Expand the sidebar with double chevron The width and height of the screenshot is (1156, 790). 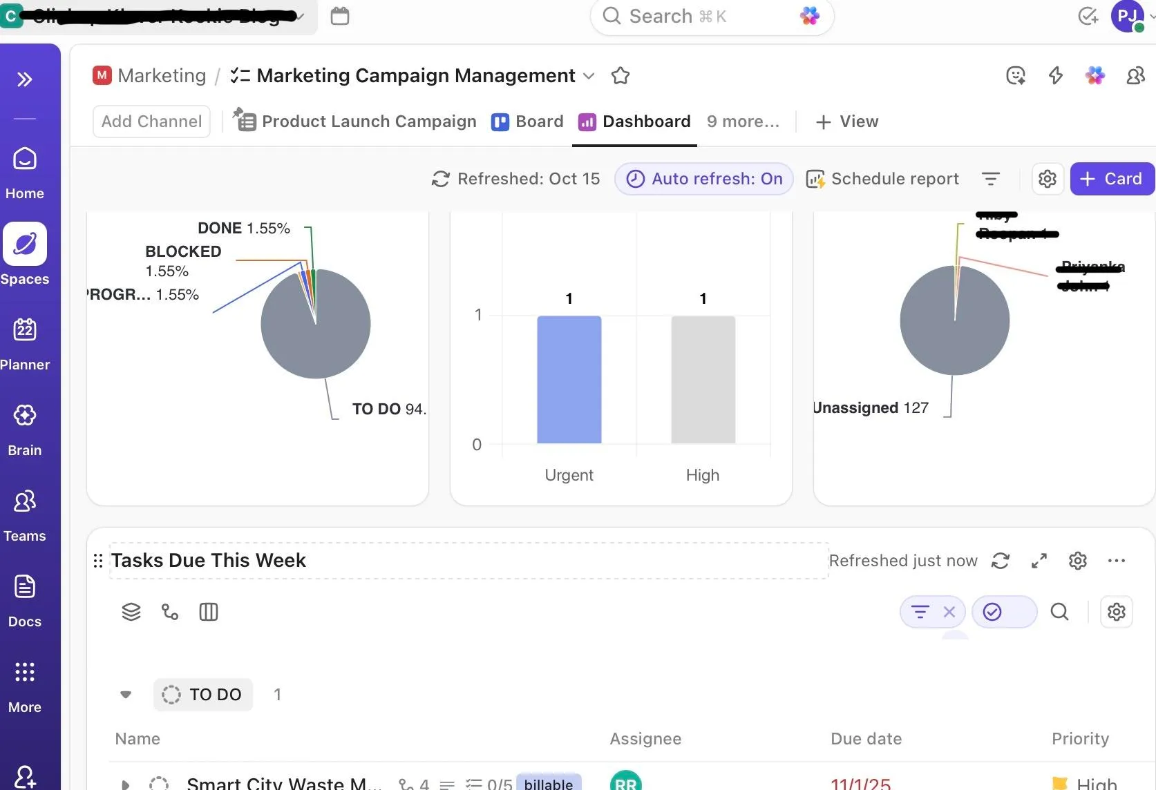coord(25,79)
